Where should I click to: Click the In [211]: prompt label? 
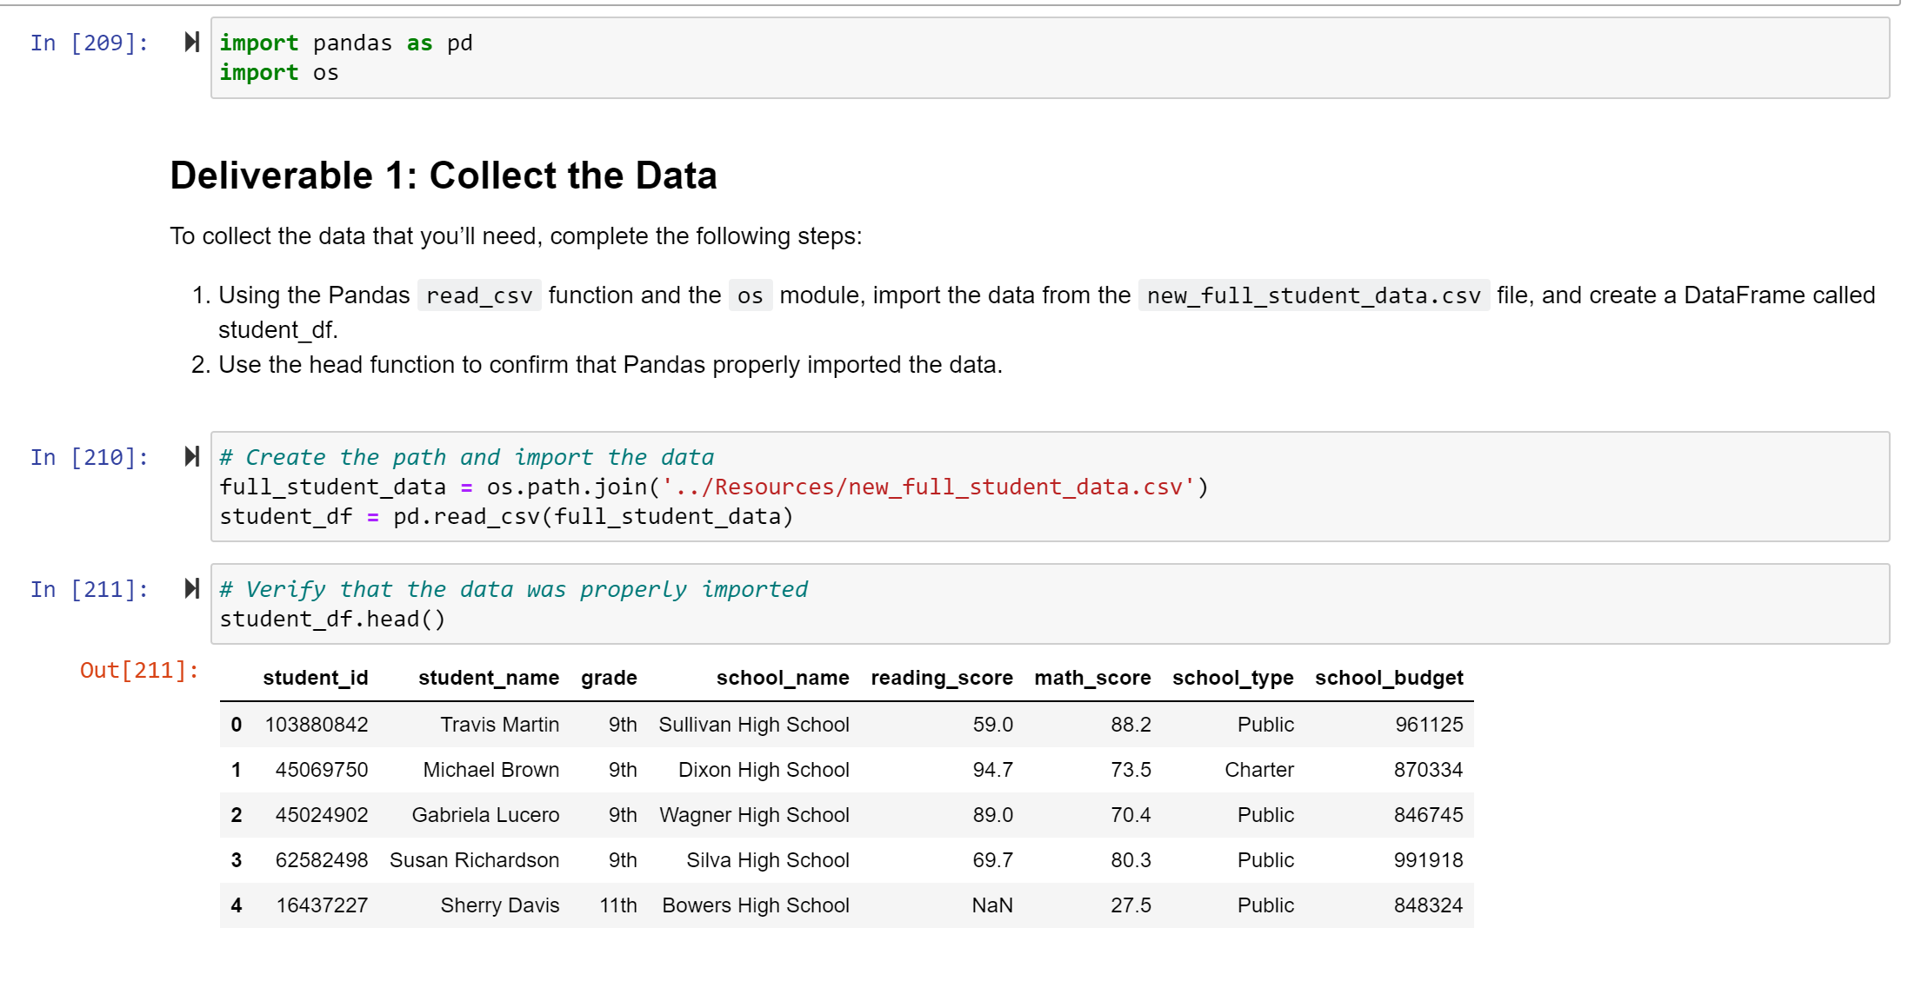[90, 589]
